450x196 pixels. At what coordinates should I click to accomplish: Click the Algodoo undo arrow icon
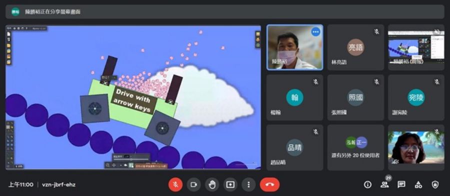tap(125, 165)
